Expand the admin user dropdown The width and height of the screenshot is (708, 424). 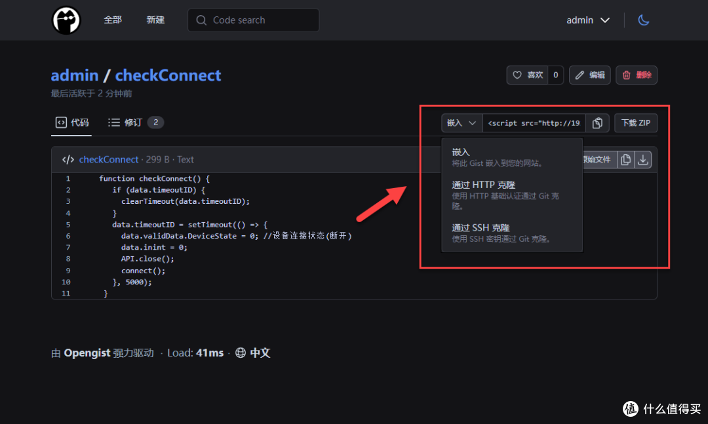(x=588, y=20)
